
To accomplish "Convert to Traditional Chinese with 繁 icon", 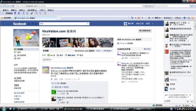I will (x=15, y=13).
